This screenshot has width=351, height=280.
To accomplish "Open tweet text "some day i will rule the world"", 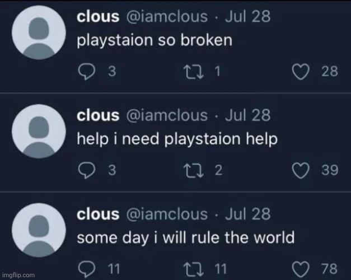I will (185, 238).
